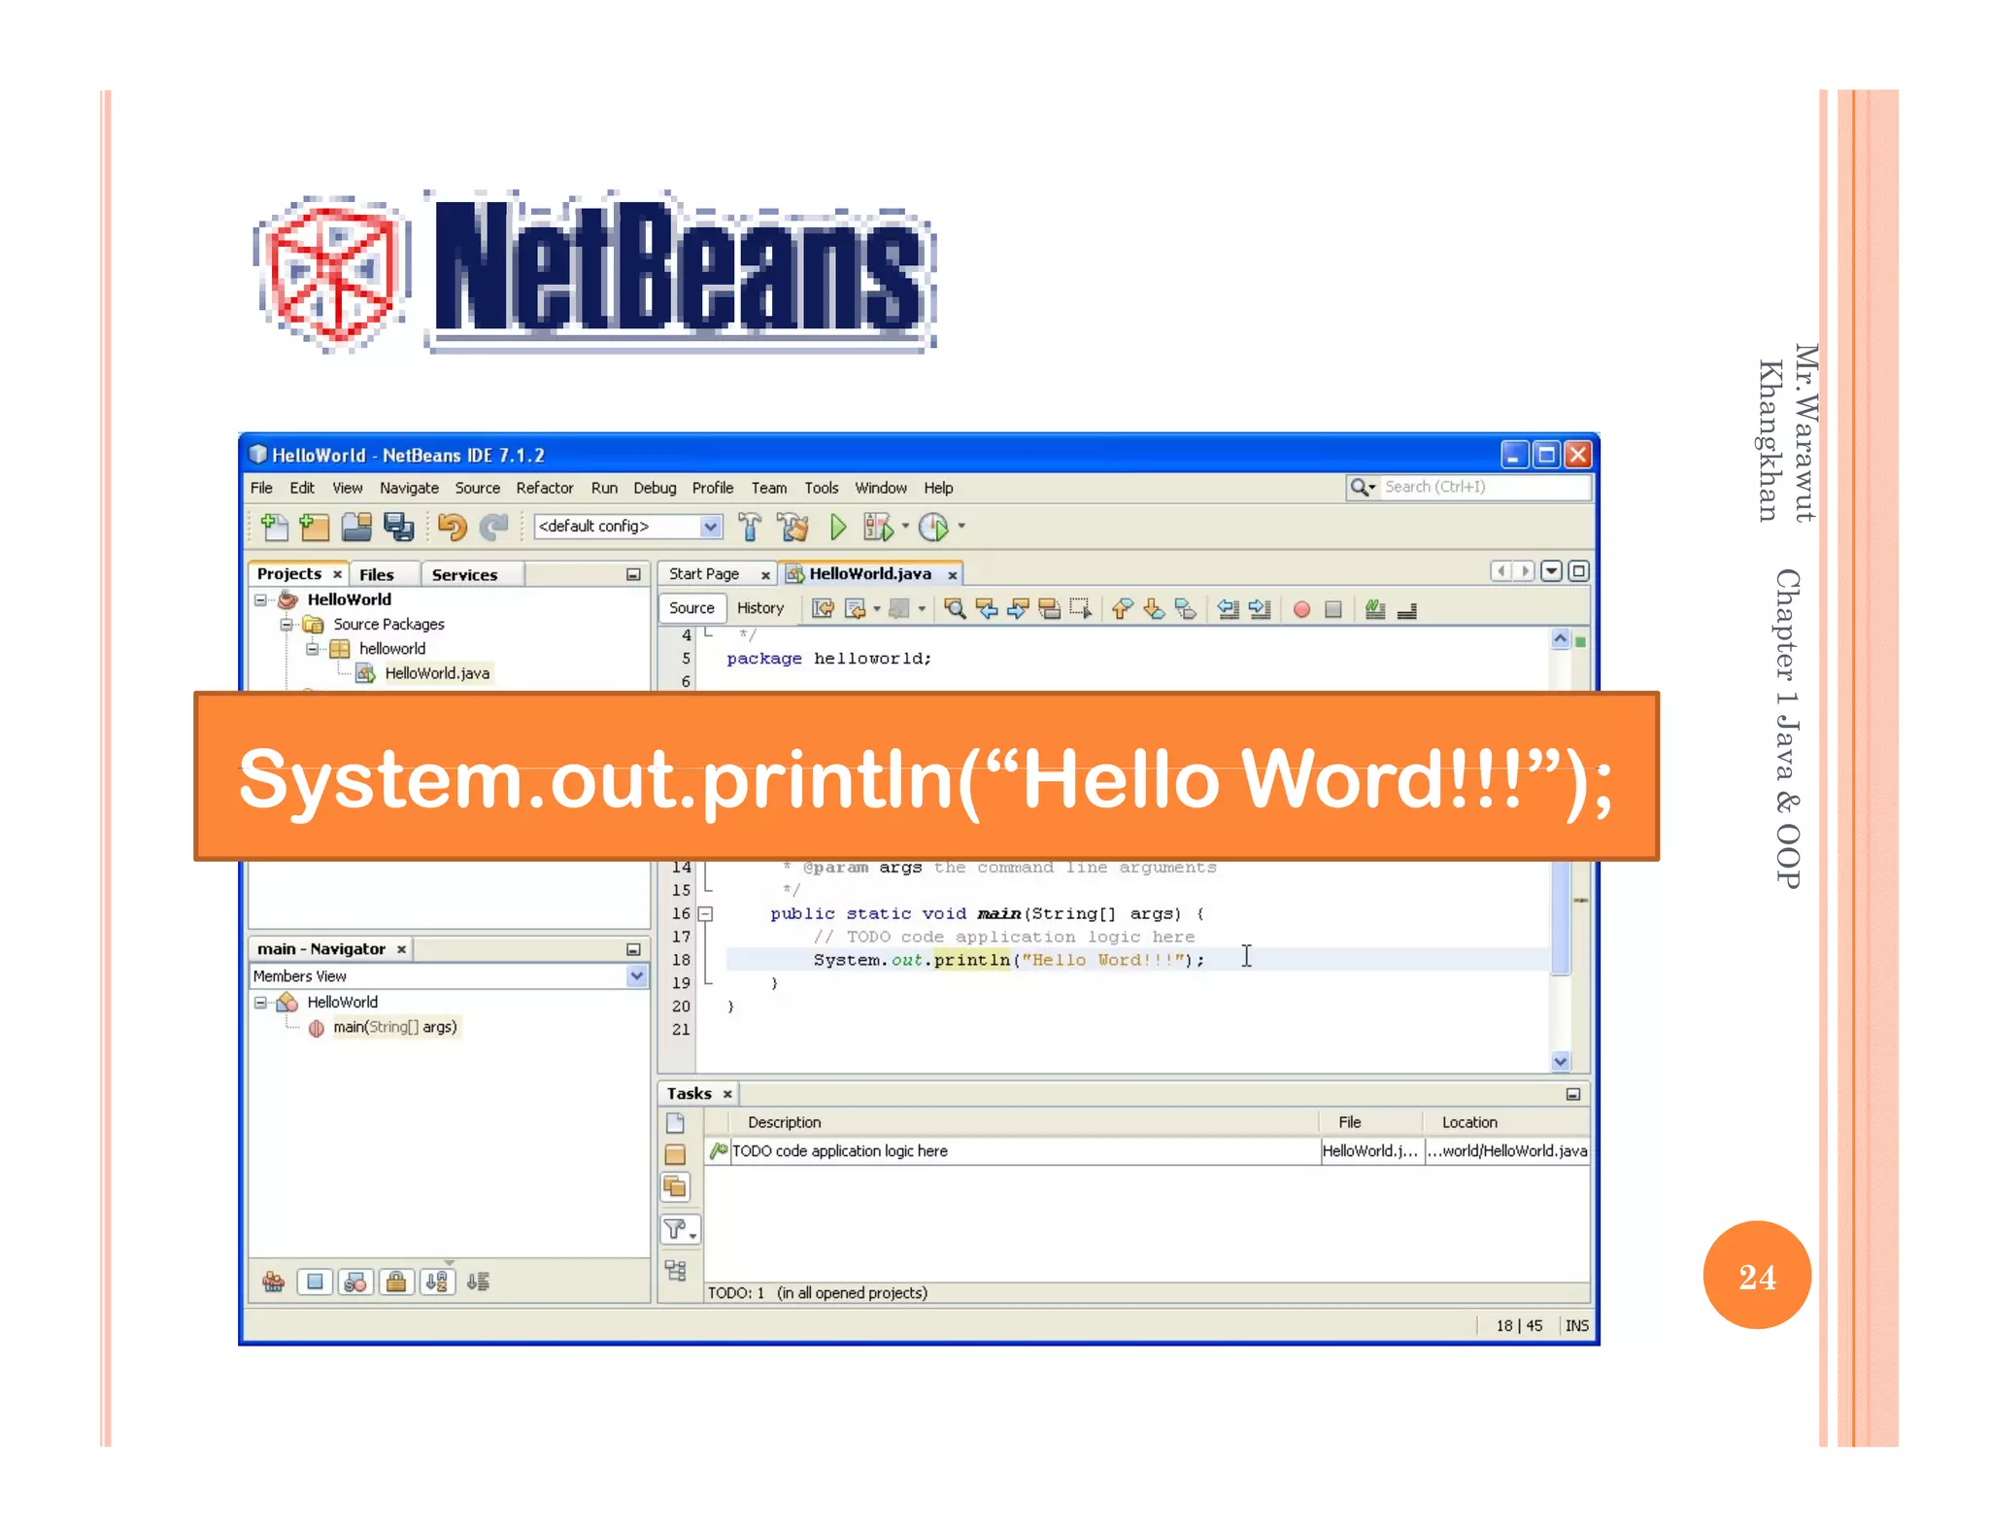
Task: Run the project with green arrow
Action: coord(838,527)
